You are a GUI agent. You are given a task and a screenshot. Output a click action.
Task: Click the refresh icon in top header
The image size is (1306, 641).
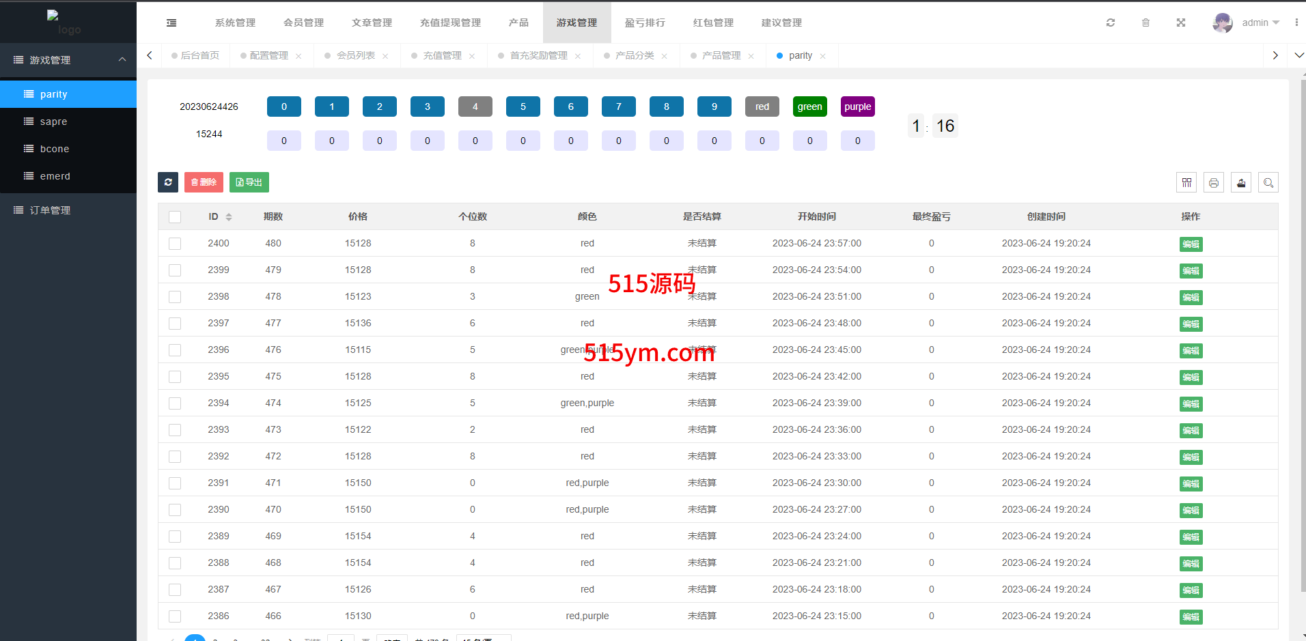pos(1111,23)
